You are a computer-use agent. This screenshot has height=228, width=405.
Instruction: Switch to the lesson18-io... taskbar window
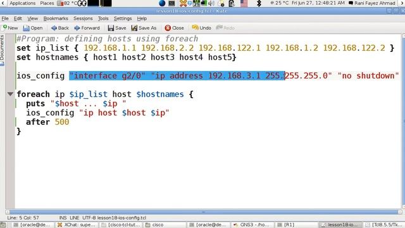click(341, 225)
